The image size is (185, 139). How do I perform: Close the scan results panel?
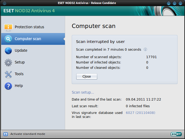(x=86, y=77)
